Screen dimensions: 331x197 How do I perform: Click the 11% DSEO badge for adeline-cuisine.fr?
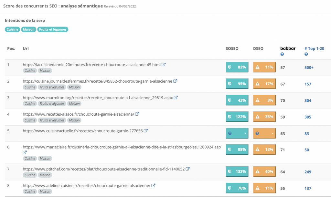(264, 188)
